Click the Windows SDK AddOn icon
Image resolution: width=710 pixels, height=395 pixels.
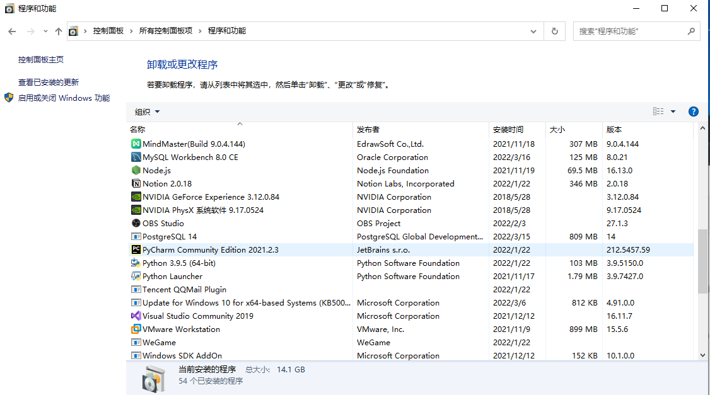[x=136, y=356]
